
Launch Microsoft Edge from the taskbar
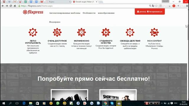coord(24,103)
